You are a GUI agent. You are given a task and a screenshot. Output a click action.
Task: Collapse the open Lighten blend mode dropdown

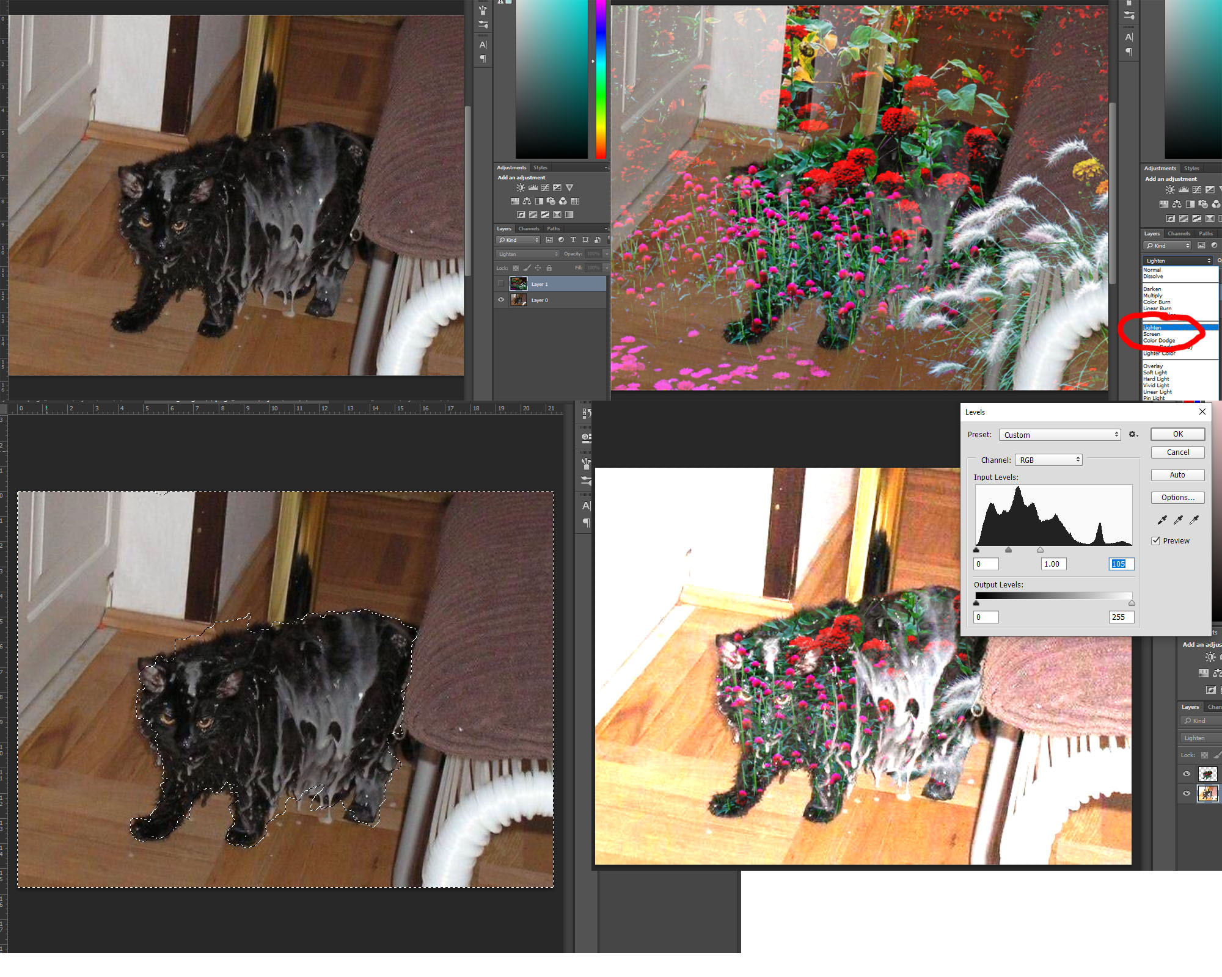click(1177, 261)
